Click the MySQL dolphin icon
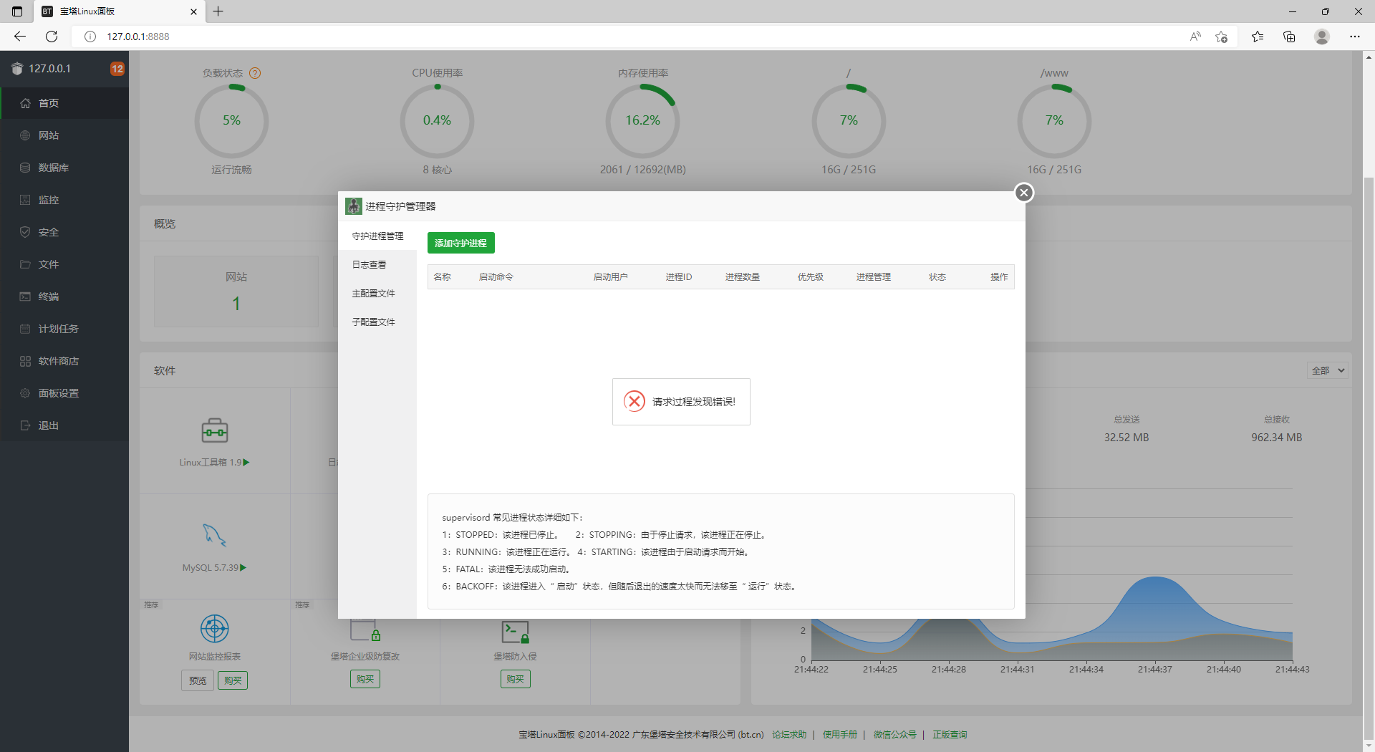Screen dimensions: 1375x752 click(215, 534)
